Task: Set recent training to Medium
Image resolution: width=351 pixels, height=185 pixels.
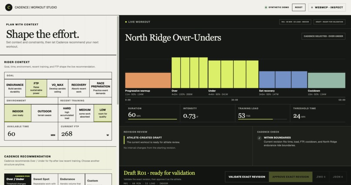Action: [85, 113]
